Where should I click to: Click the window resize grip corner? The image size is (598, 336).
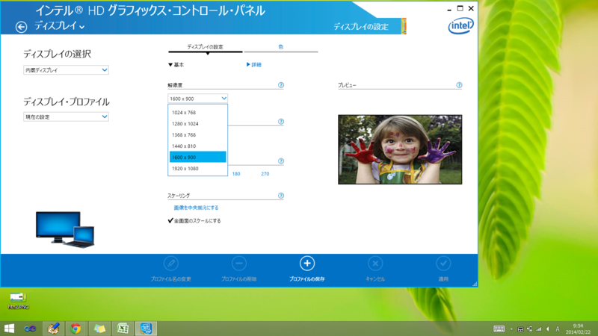pos(475,284)
